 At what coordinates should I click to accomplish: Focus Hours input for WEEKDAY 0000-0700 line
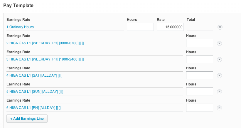click(x=200, y=43)
